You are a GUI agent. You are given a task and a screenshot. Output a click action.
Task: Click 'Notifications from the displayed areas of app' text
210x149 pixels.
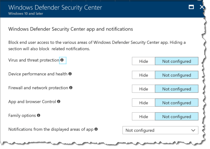pyautogui.click(x=51, y=129)
